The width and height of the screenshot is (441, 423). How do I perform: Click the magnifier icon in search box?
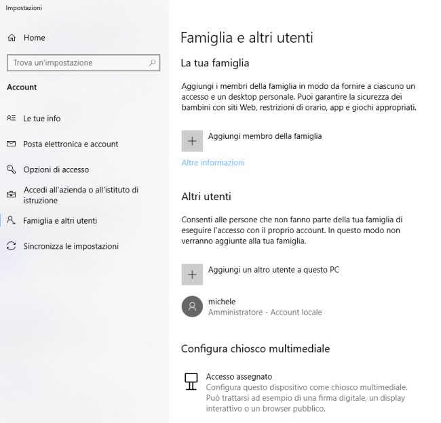pyautogui.click(x=153, y=62)
